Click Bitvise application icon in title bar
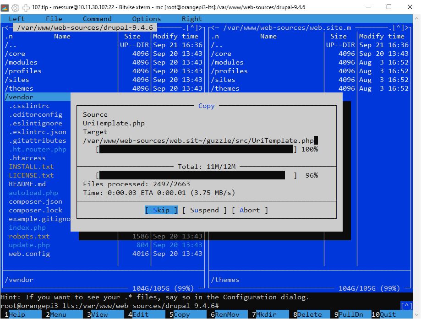The image size is (421, 319). pyautogui.click(x=5, y=7)
